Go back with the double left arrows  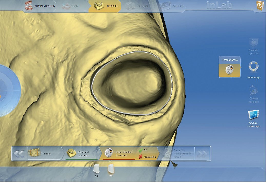(19, 154)
